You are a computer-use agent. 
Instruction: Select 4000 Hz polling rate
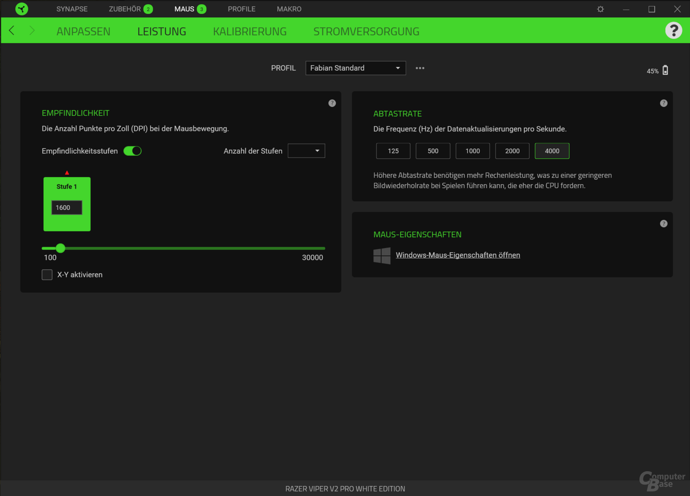point(552,151)
